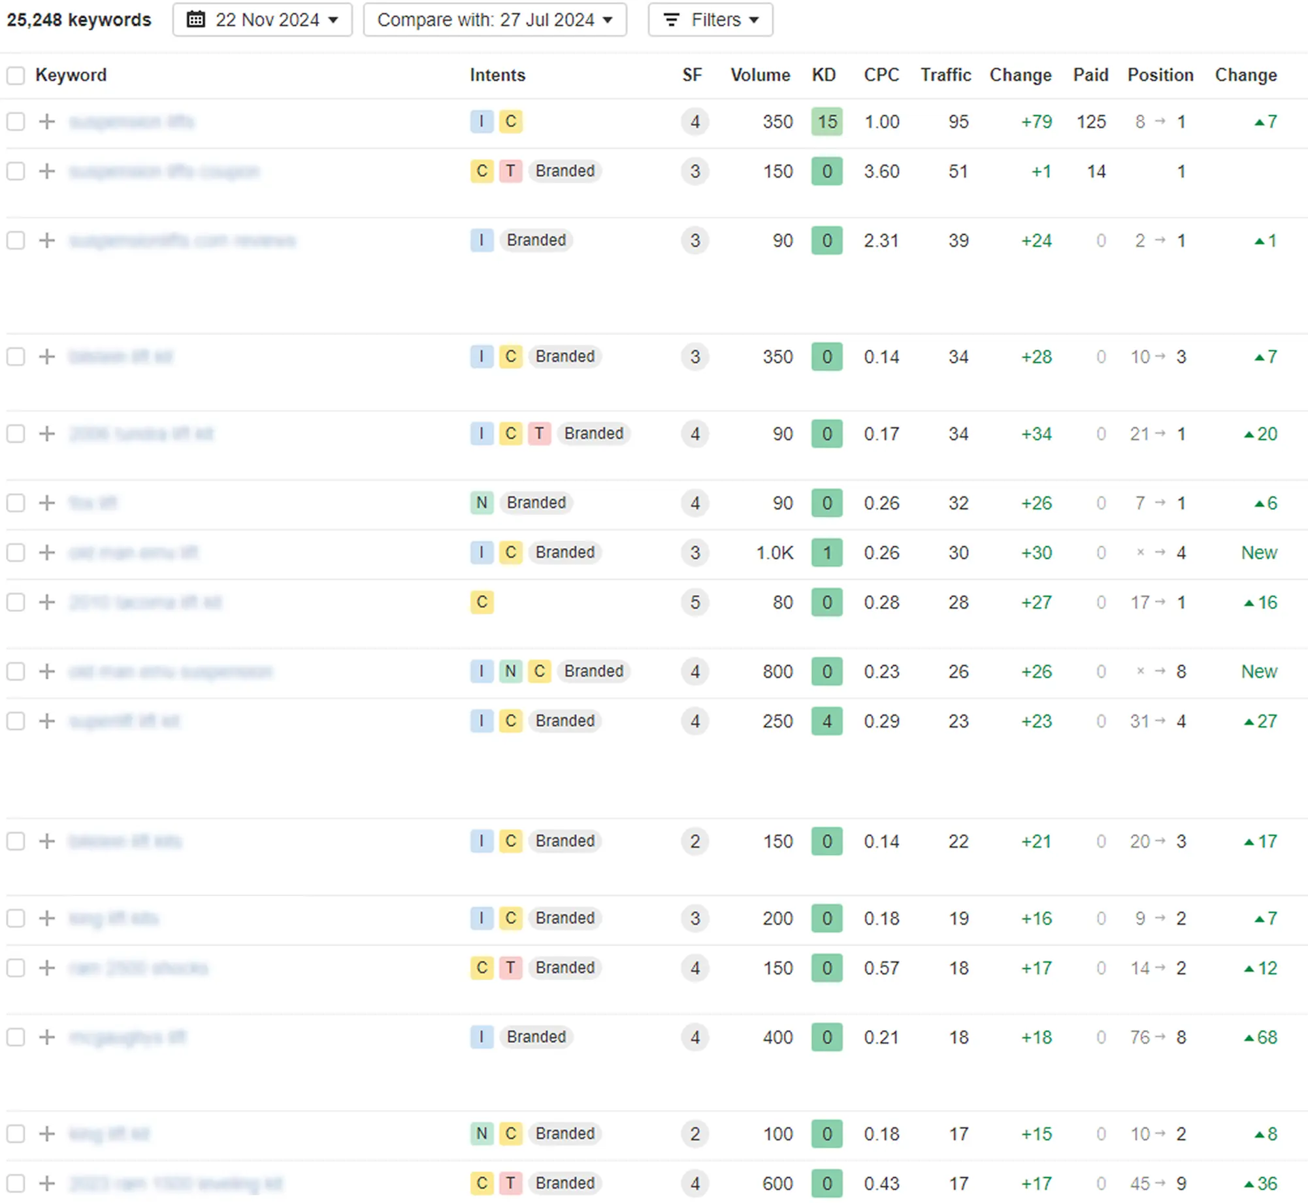Check the box for the traffic 39 row
1308x1203 pixels.
click(16, 240)
